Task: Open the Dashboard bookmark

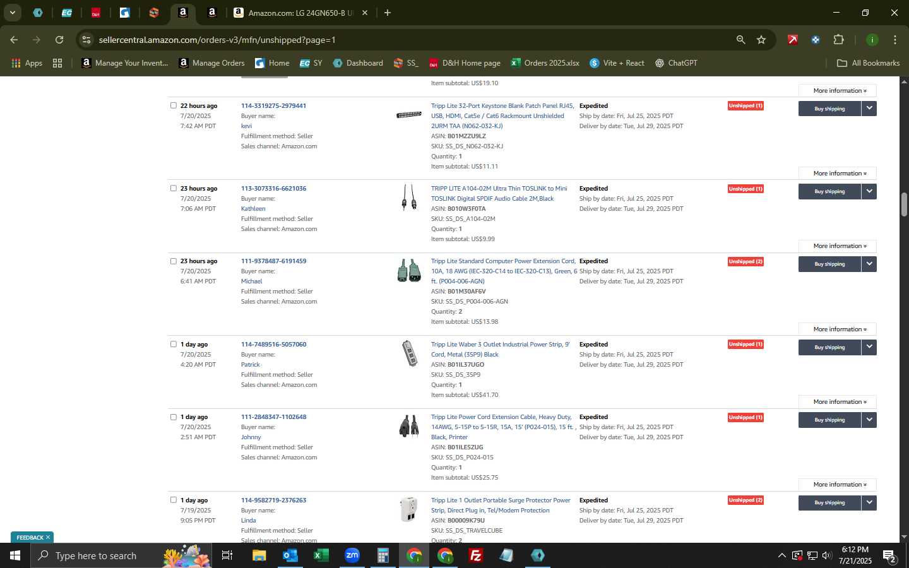Action: [x=358, y=63]
